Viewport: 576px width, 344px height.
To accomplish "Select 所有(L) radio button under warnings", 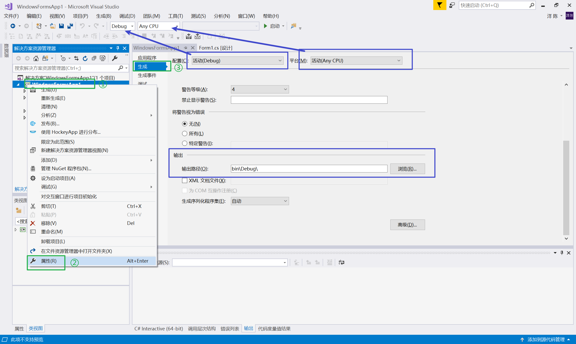I will (x=185, y=133).
